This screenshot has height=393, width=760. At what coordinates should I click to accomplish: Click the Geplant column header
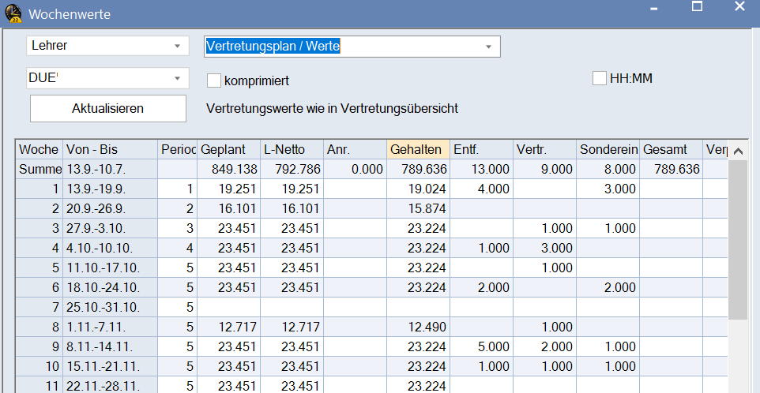tap(228, 150)
